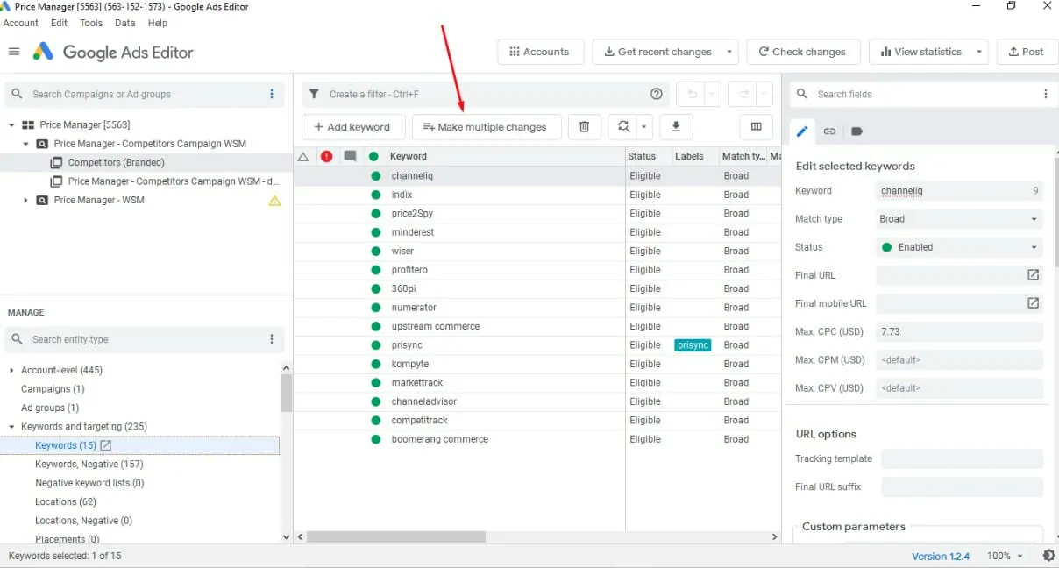Open the campaign search options three-dot menu
The height and width of the screenshot is (568, 1059).
(272, 94)
